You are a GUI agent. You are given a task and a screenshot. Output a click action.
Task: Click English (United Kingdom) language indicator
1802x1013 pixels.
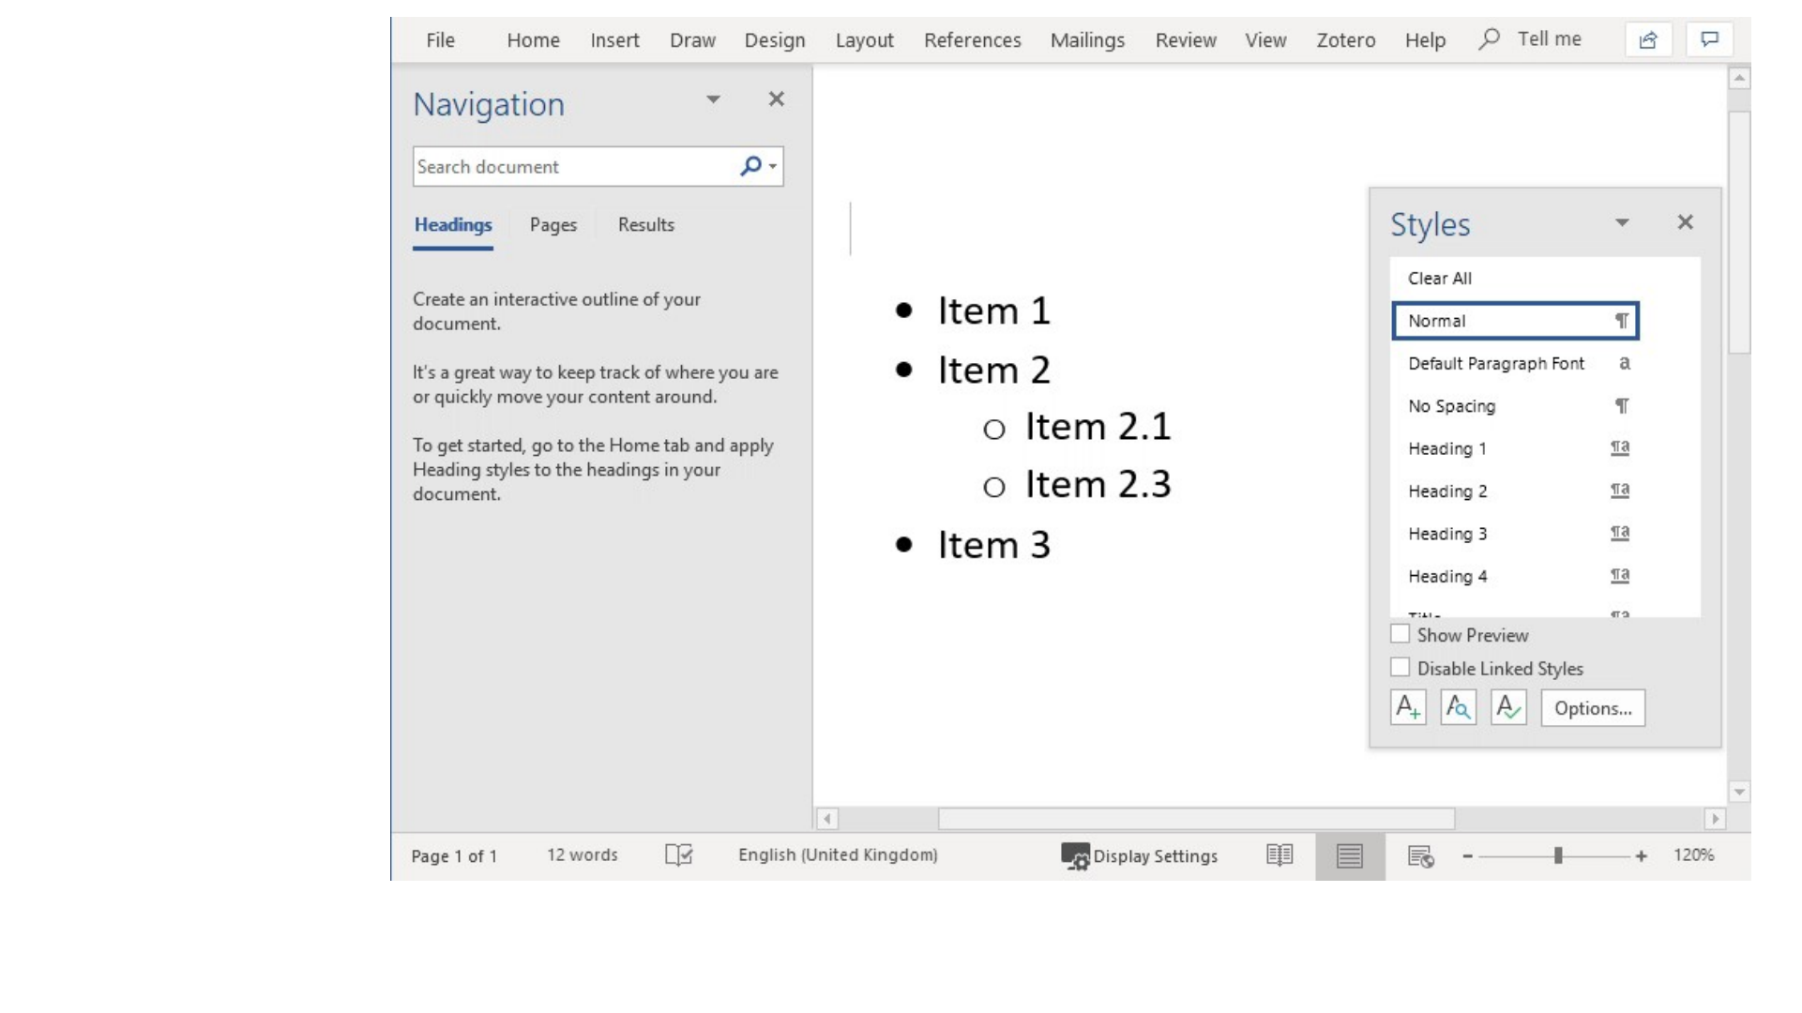point(838,855)
